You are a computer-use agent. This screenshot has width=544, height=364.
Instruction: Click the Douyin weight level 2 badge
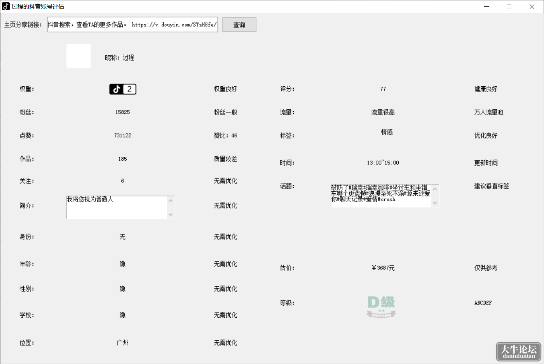[x=123, y=89]
